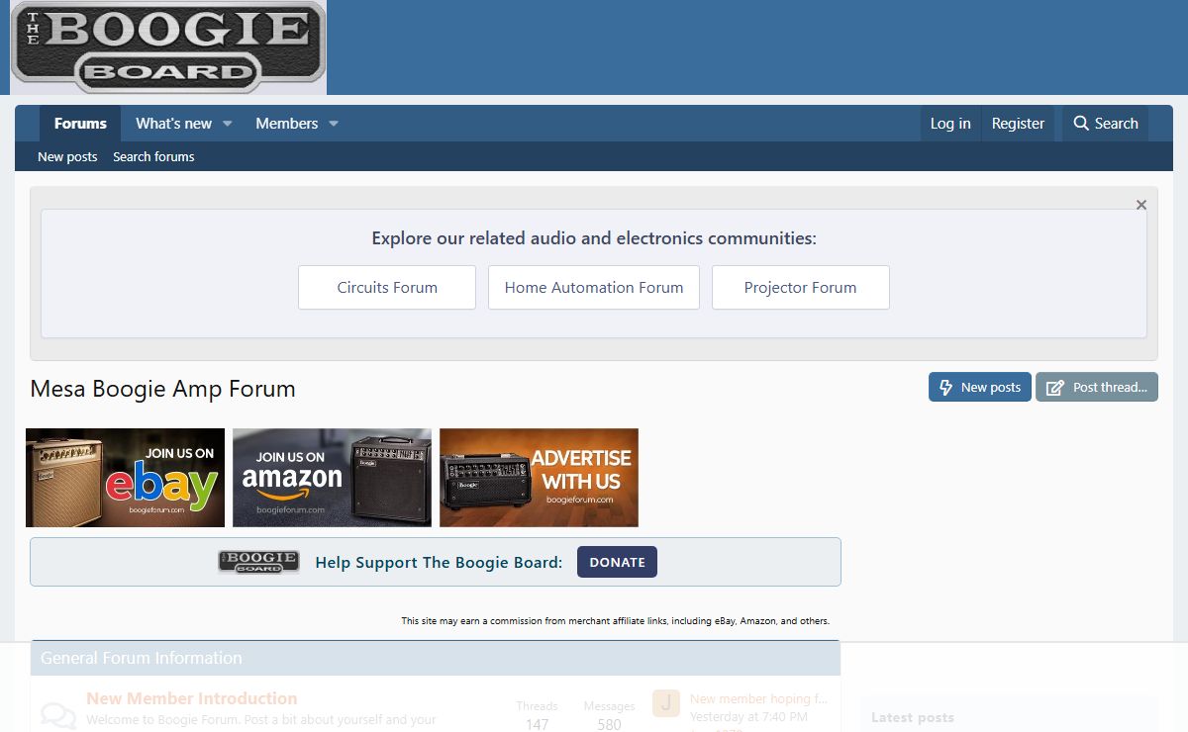Open the Members tab
This screenshot has height=732, width=1188.
coord(286,124)
